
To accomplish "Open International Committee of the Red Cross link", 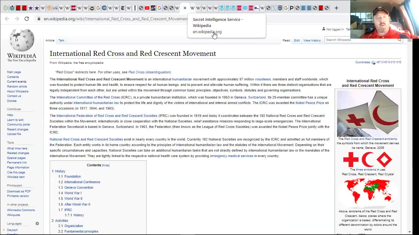I will point(88,98).
